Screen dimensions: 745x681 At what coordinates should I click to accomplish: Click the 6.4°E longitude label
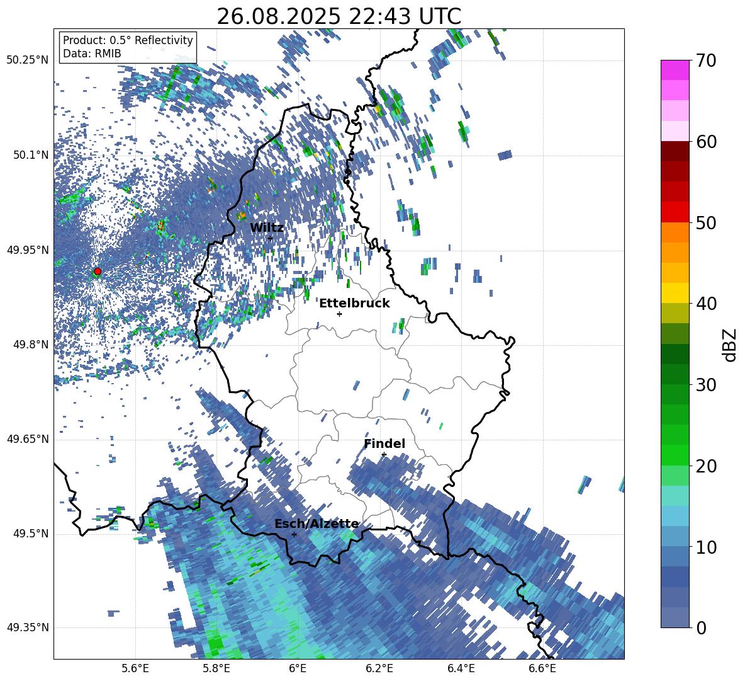(461, 668)
